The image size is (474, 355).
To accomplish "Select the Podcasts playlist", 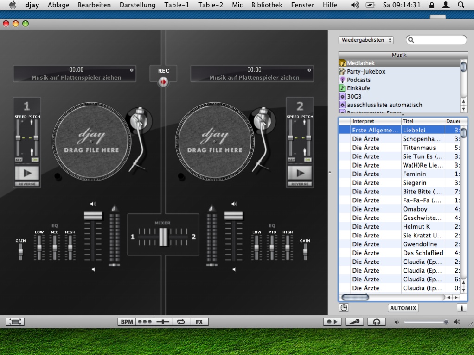I will (400, 80).
